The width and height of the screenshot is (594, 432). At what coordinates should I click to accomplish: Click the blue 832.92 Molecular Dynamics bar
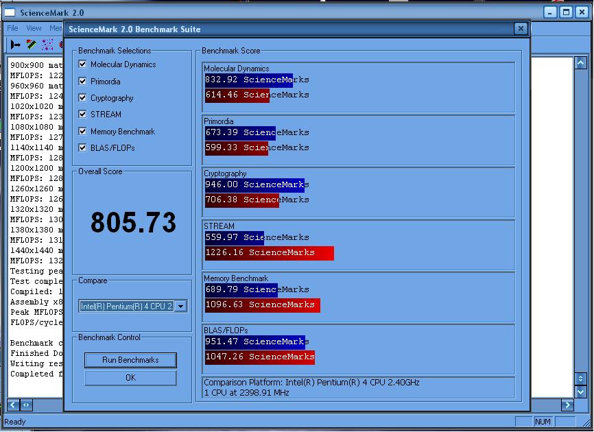click(248, 80)
